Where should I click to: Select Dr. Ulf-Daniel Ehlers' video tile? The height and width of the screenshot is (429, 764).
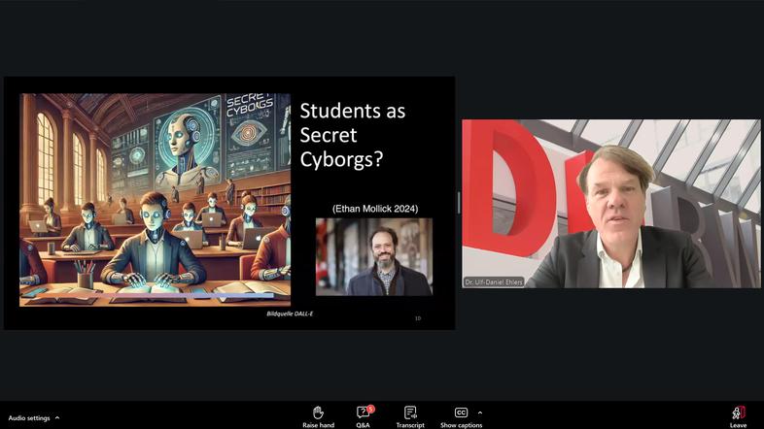[x=610, y=203]
